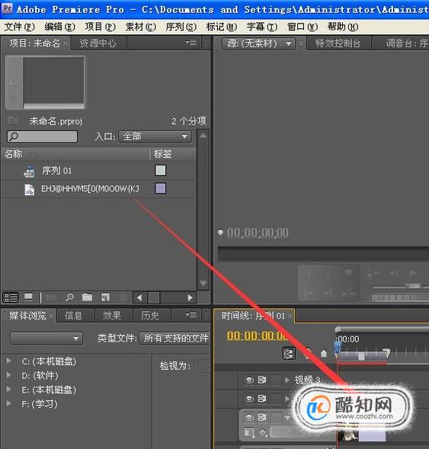Viewport: 429px width, 449px height.
Task: Click the scroll down arrow in project list
Action: click(x=203, y=284)
